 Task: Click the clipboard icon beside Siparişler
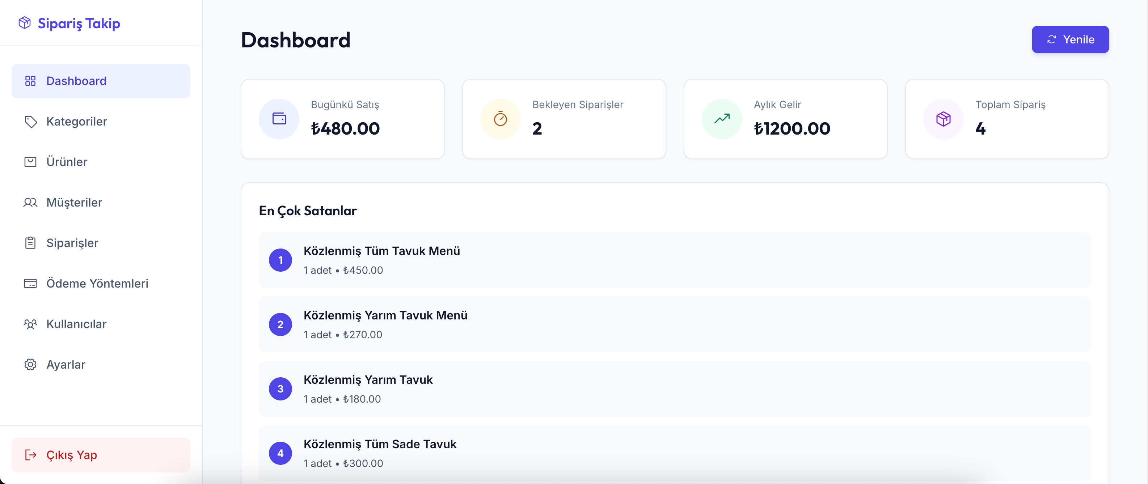tap(30, 243)
